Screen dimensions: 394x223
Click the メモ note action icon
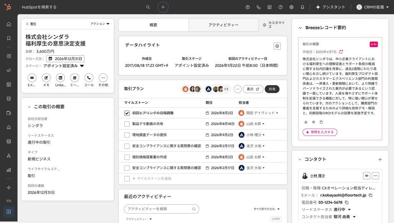(46, 78)
